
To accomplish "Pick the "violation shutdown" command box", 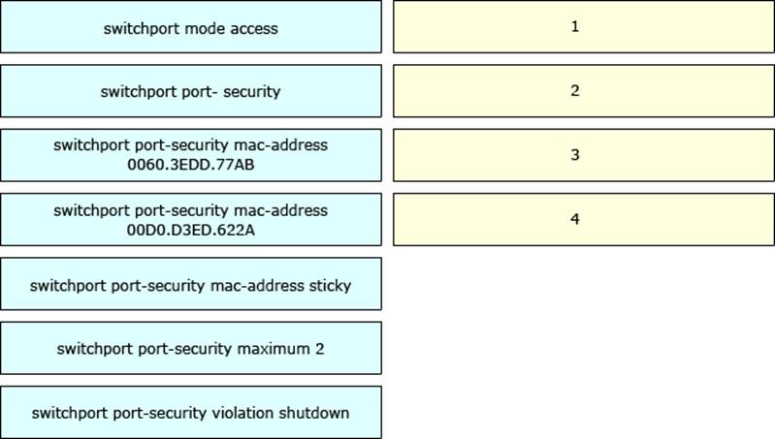I will tap(190, 412).
